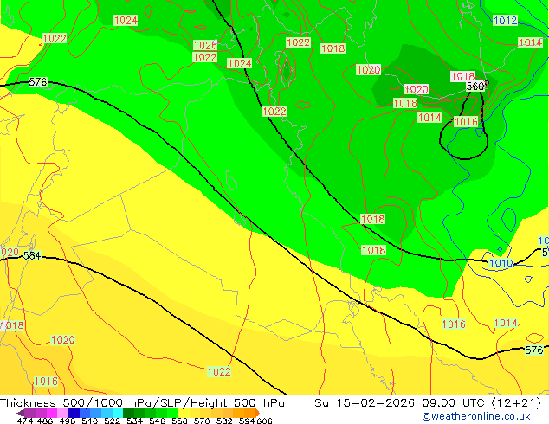Image resolution: width=549 pixels, height=424 pixels.
Task: Click the bright yellow legend swatch at 558
Action: (184, 413)
